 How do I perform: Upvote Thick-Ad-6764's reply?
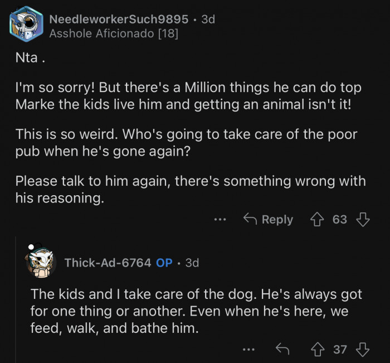point(318,350)
